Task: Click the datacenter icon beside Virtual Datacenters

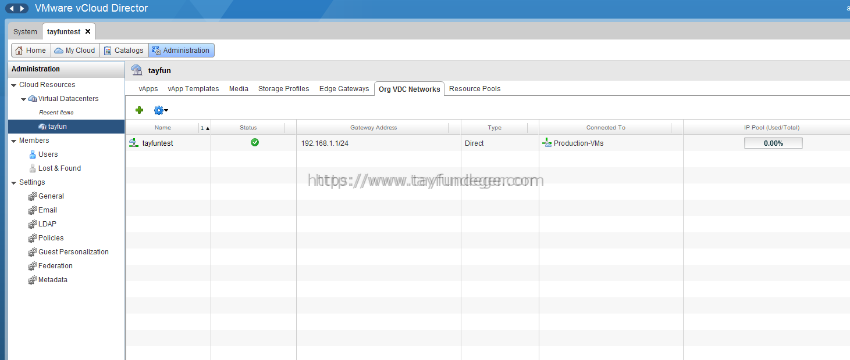Action: coord(33,99)
